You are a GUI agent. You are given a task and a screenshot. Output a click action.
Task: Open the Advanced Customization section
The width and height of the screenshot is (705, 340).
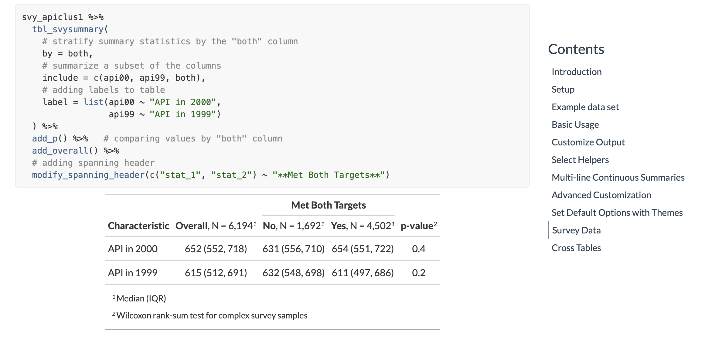coord(601,195)
